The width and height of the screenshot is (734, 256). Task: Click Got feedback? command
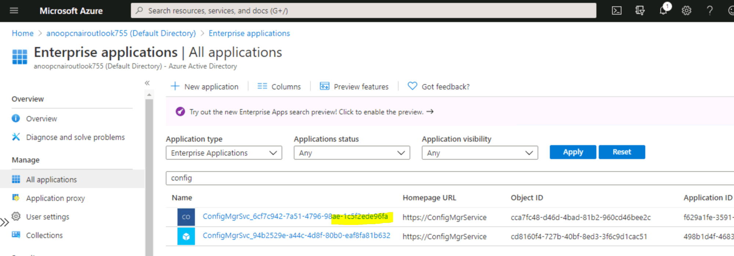point(439,86)
